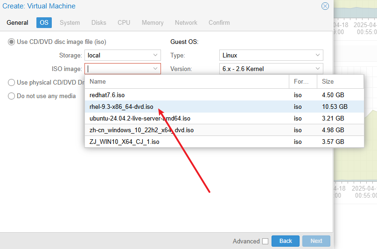Type in the ISO image input field
The image size is (377, 249).
click(x=119, y=69)
